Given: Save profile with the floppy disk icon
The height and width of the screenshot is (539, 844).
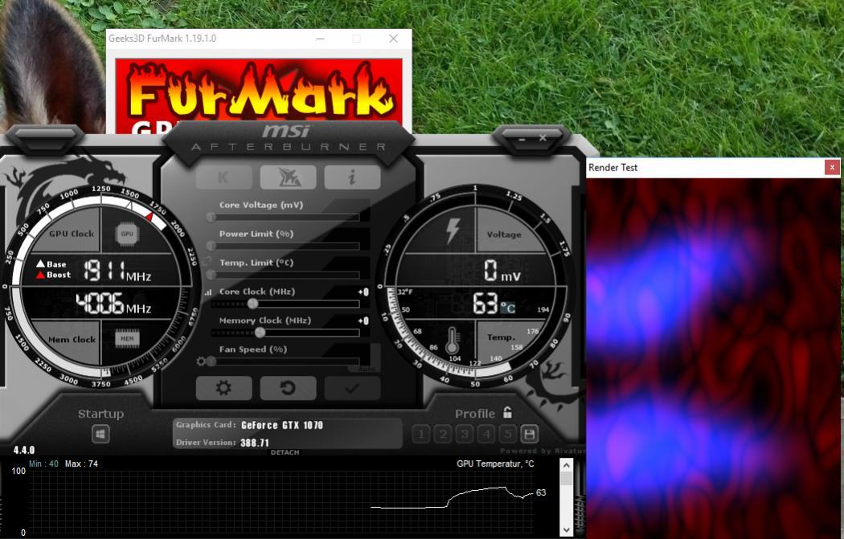Looking at the screenshot, I should tap(529, 434).
